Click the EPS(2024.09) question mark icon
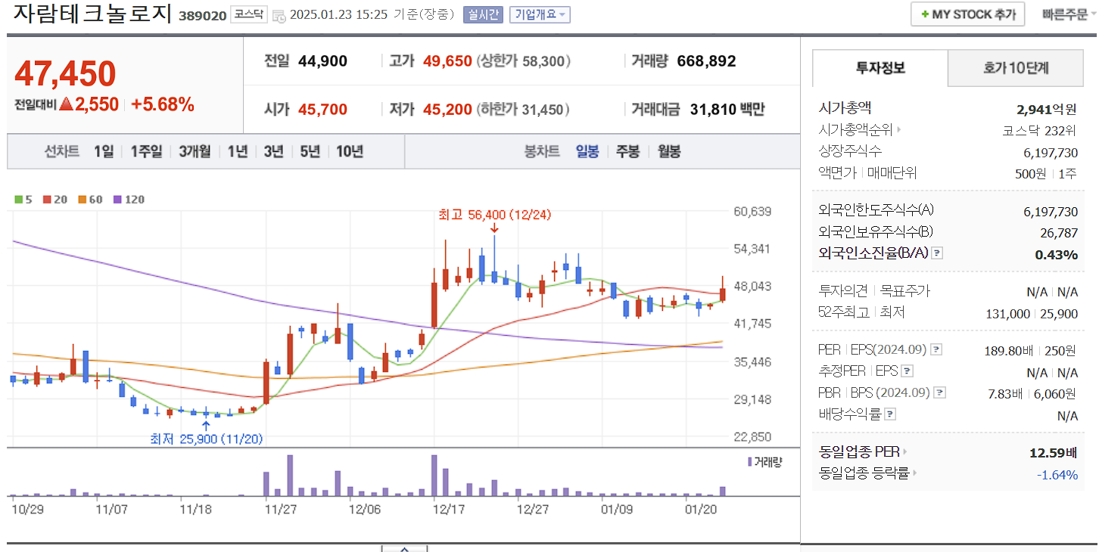 click(936, 349)
